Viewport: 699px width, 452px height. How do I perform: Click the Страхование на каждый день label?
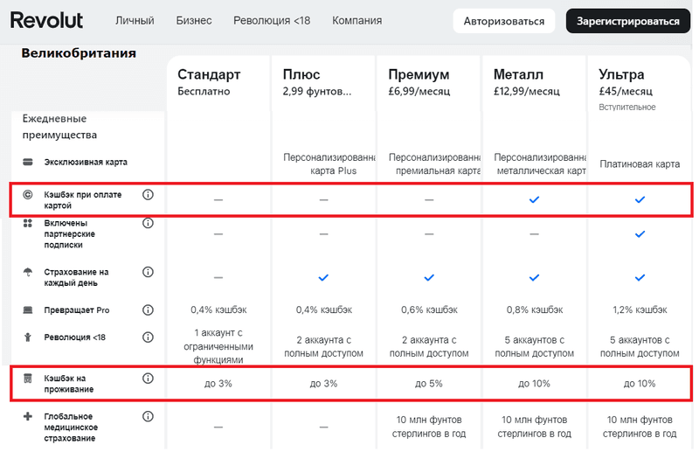click(76, 277)
